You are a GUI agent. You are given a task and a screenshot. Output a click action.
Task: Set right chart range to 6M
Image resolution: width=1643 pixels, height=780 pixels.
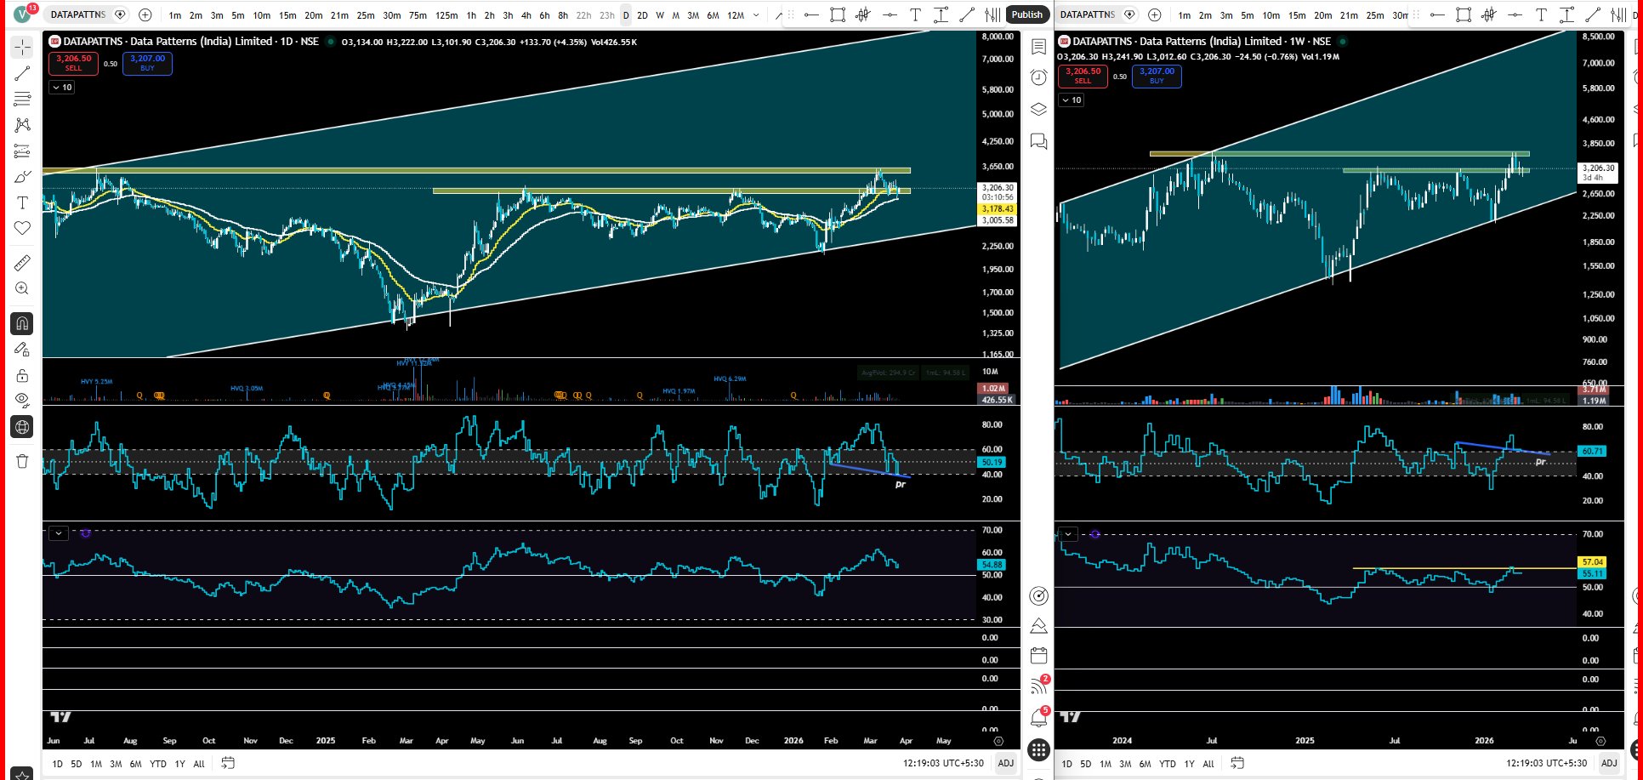click(1146, 764)
